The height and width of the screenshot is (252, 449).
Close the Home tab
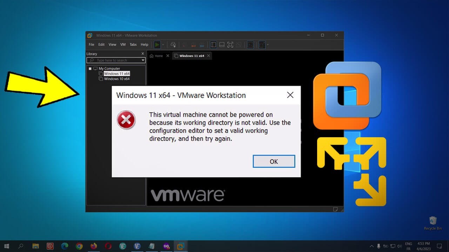pyautogui.click(x=168, y=56)
